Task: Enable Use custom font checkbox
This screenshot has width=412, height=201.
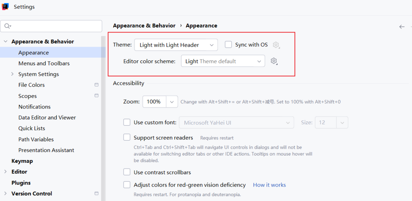Action: (x=127, y=122)
